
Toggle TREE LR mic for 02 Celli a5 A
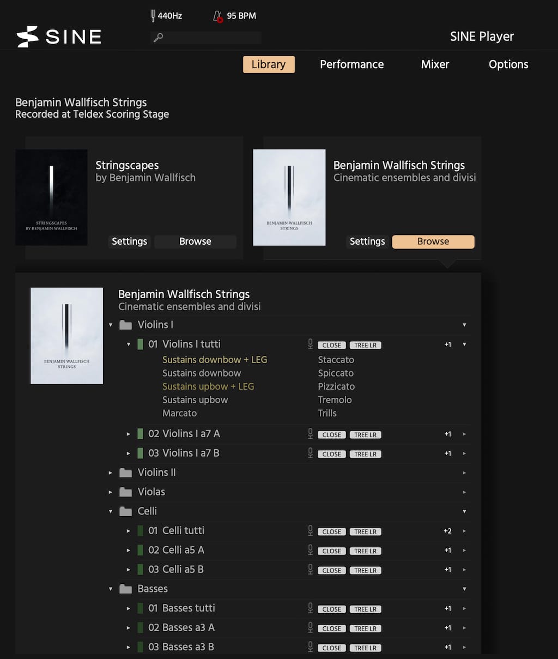point(365,551)
